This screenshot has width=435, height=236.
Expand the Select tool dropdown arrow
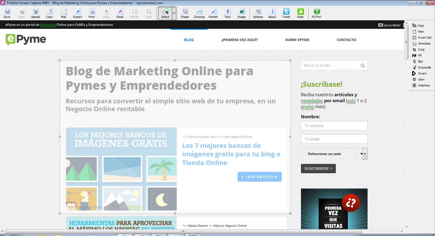click(174, 13)
